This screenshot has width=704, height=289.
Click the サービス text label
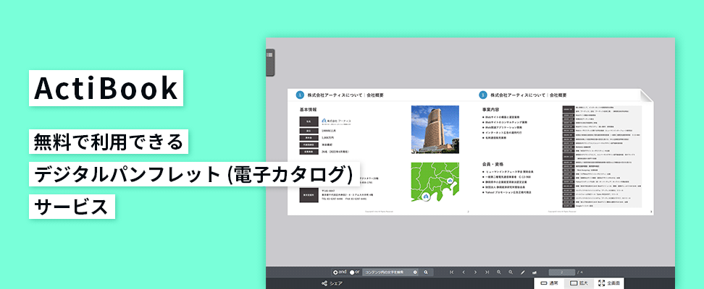[72, 207]
